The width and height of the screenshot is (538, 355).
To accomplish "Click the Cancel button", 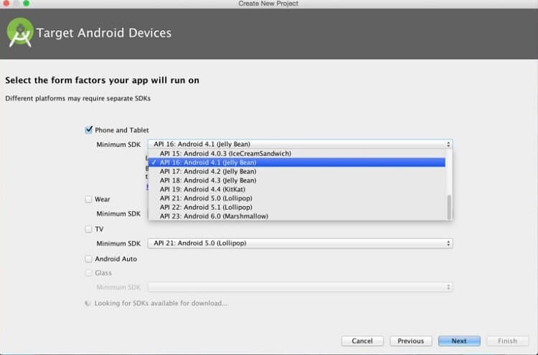I will pyautogui.click(x=362, y=341).
